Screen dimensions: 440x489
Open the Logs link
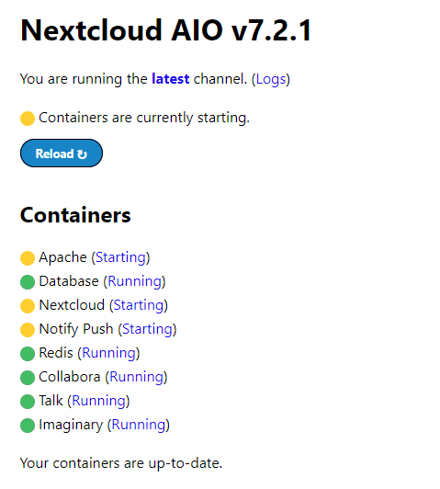coord(271,79)
